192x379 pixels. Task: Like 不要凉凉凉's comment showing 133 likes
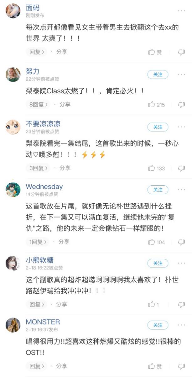[156, 168]
